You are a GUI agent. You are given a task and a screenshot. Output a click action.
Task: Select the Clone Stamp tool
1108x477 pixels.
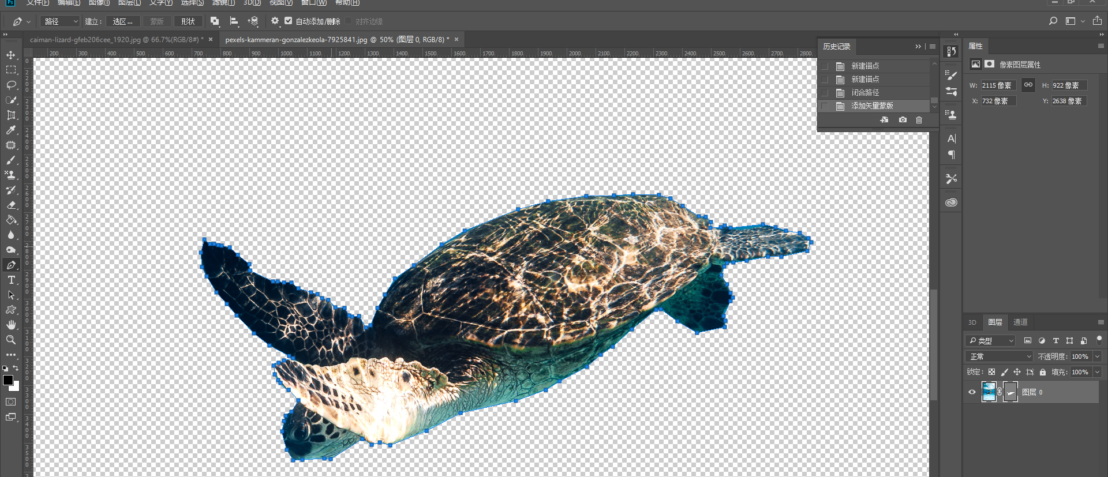(11, 175)
